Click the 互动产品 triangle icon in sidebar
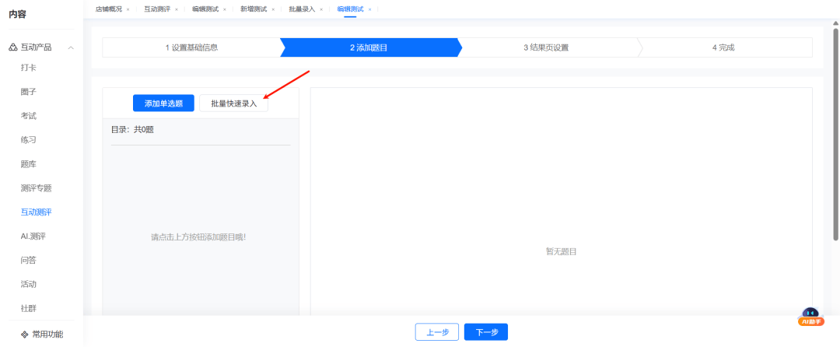840x347 pixels. 13,47
